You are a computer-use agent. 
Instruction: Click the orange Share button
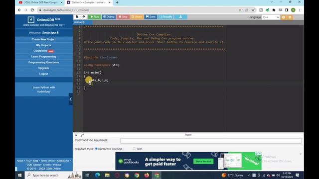[x=137, y=17]
